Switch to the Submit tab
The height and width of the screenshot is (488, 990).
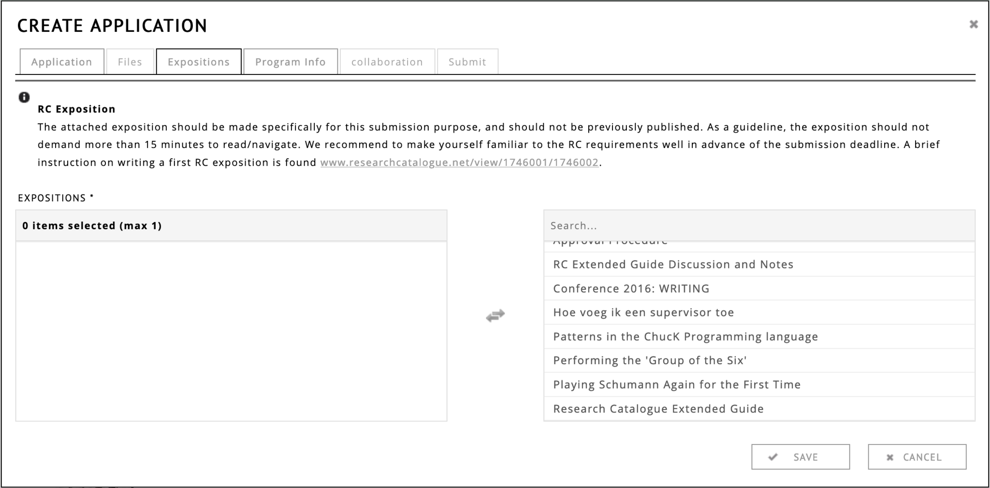pos(467,62)
